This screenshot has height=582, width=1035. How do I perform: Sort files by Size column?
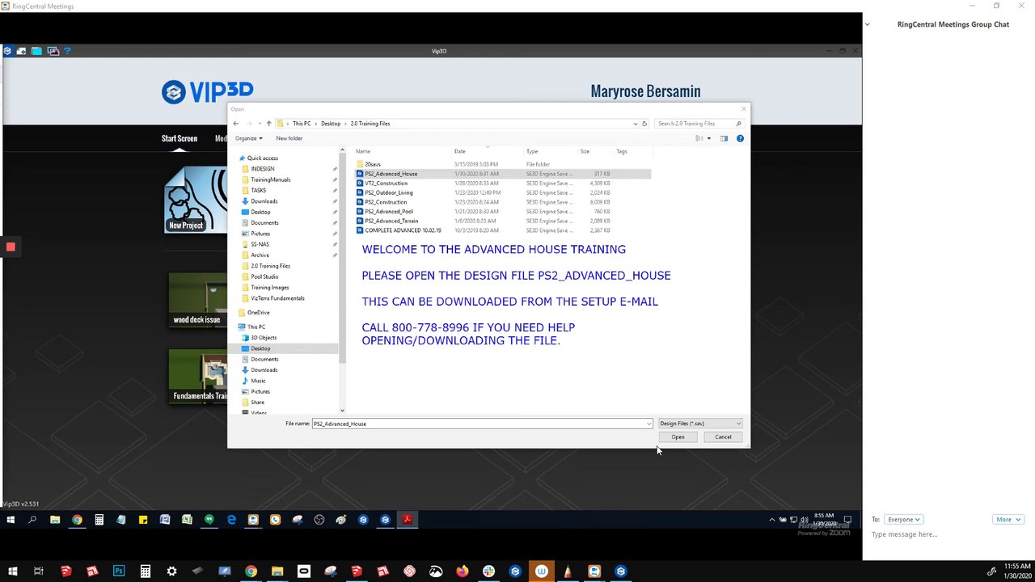pyautogui.click(x=585, y=151)
